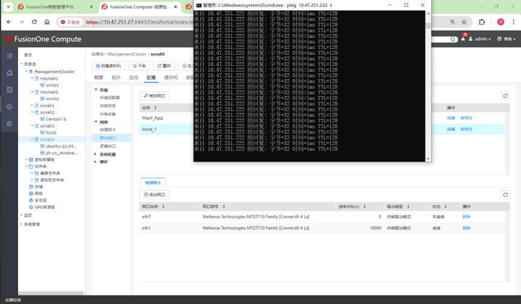Collapse the scna02 host node
The width and height of the screenshot is (521, 304).
[32, 113]
